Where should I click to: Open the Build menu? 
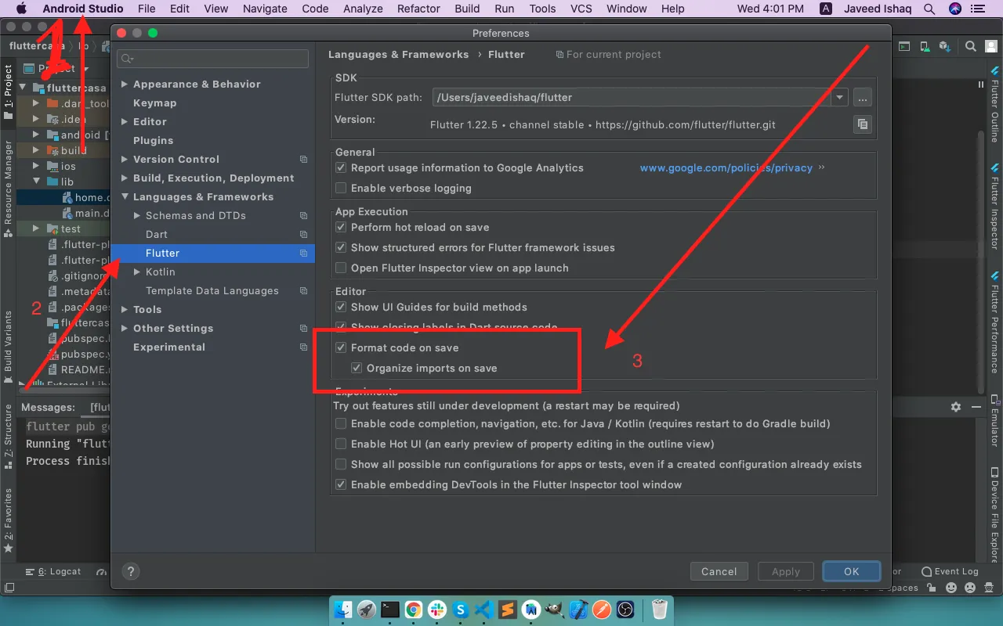click(467, 9)
